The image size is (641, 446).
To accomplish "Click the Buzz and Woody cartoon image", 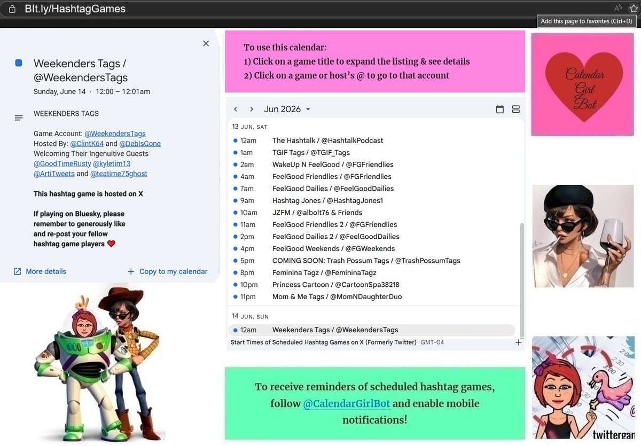I will pyautogui.click(x=97, y=363).
